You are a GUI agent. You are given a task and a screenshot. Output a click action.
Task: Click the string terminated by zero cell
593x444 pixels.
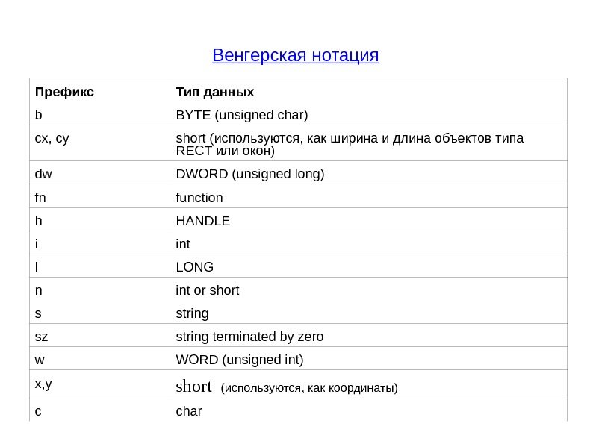coord(249,337)
